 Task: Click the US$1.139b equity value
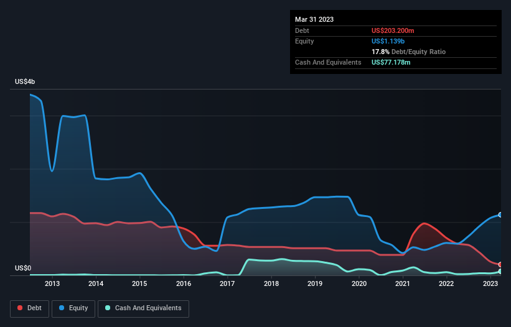(388, 41)
